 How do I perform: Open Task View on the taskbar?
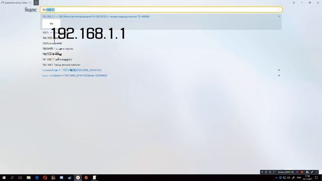pos(20,177)
